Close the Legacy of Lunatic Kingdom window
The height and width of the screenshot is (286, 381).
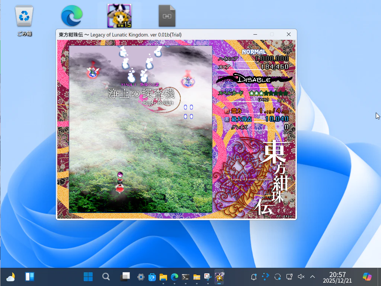[289, 34]
